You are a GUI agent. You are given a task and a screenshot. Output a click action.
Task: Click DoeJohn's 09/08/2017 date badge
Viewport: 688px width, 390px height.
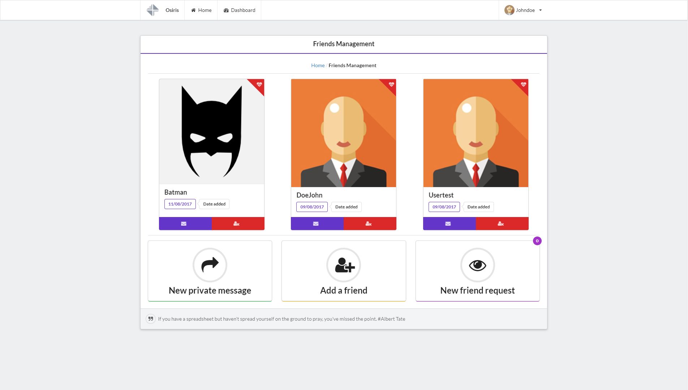pyautogui.click(x=312, y=207)
